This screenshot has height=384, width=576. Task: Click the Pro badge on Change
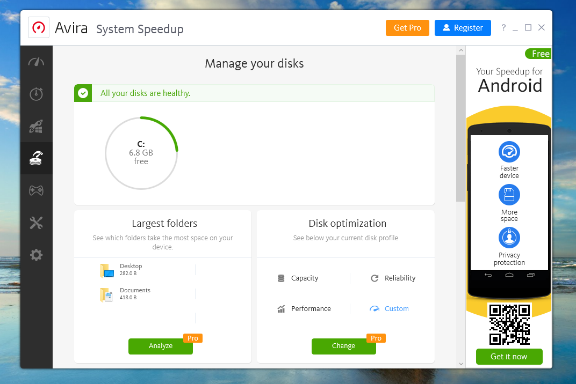pos(376,338)
